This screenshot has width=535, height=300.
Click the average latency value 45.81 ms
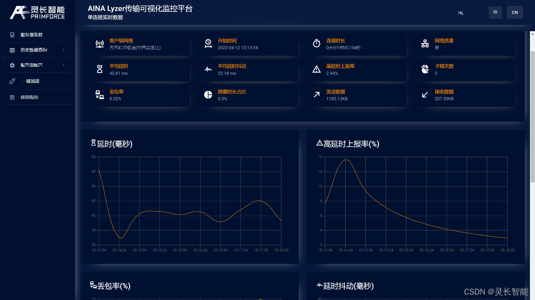118,73
